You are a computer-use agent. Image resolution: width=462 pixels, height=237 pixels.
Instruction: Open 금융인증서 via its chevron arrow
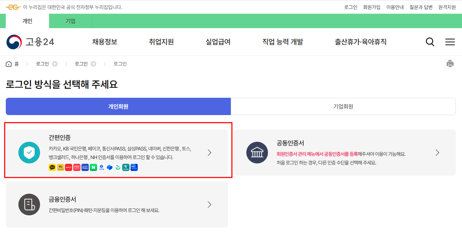tap(210, 205)
